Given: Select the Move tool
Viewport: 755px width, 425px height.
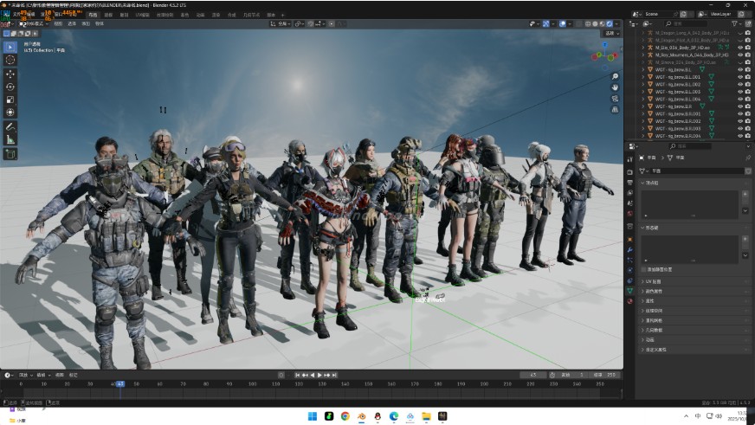Looking at the screenshot, I should (10, 74).
